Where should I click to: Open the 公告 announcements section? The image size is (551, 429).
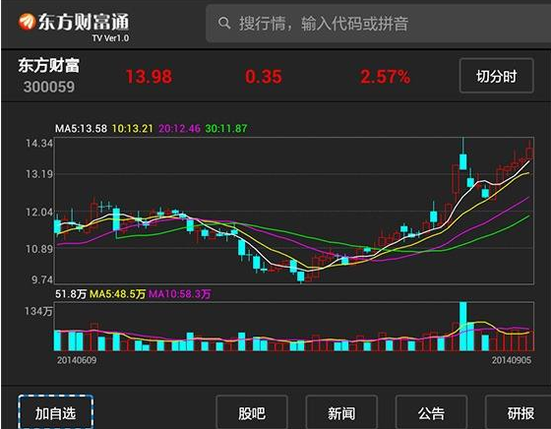pos(431,413)
